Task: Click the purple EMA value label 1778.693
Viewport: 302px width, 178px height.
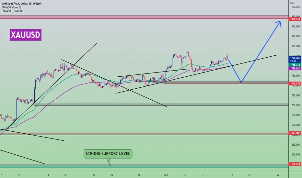Action: pos(295,69)
